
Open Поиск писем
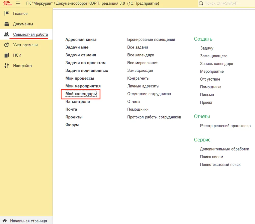pos(211,157)
